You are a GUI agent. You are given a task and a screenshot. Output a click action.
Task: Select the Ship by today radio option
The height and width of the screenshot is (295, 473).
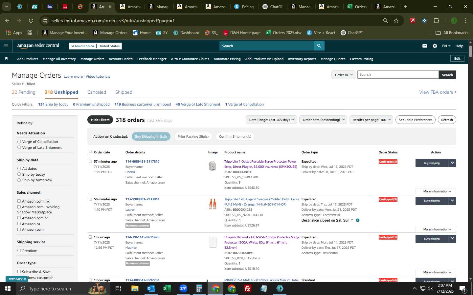(x=19, y=174)
